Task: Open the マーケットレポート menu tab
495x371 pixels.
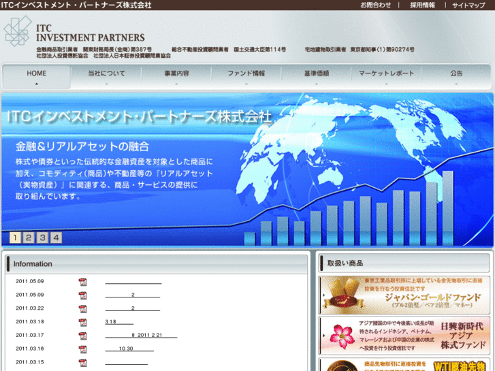Action: click(386, 77)
